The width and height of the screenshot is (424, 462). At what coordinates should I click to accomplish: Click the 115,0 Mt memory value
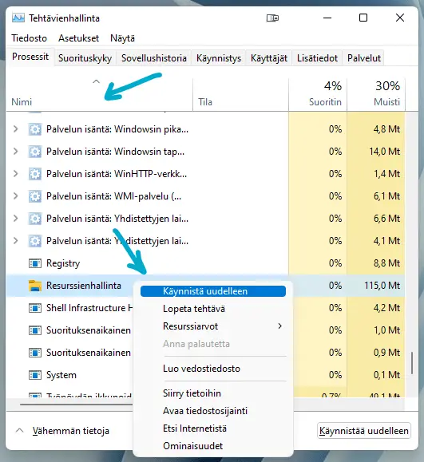(382, 286)
